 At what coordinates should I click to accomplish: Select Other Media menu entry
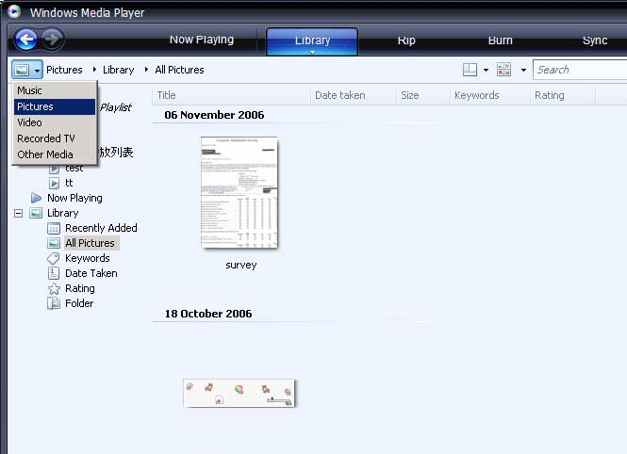55,154
